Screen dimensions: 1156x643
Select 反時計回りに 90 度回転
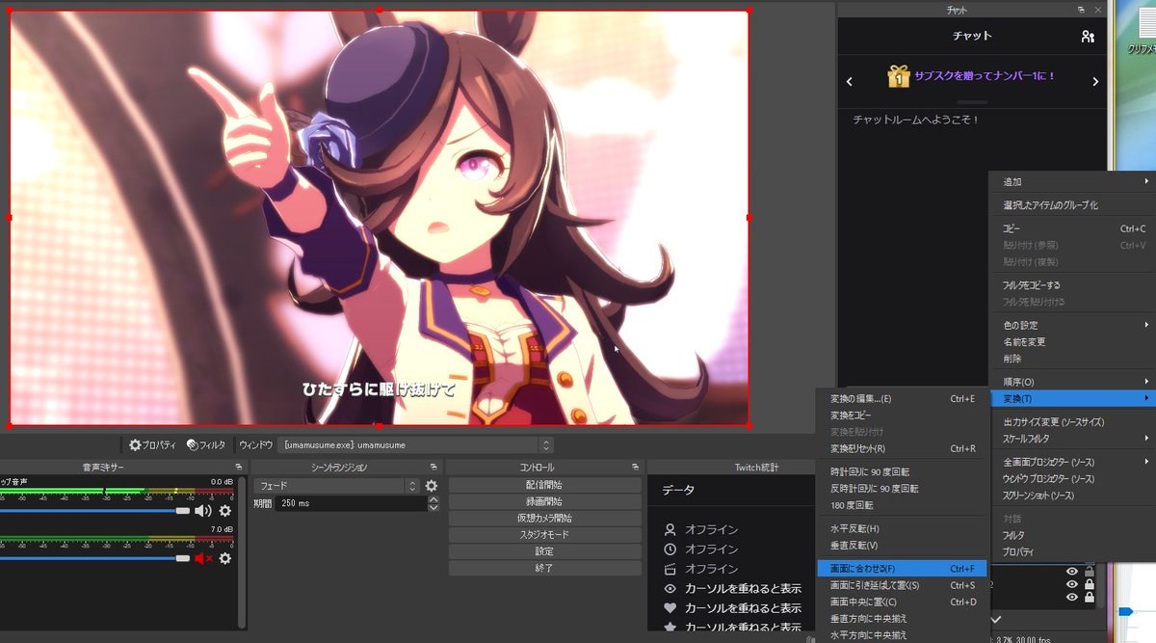pyautogui.click(x=902, y=489)
